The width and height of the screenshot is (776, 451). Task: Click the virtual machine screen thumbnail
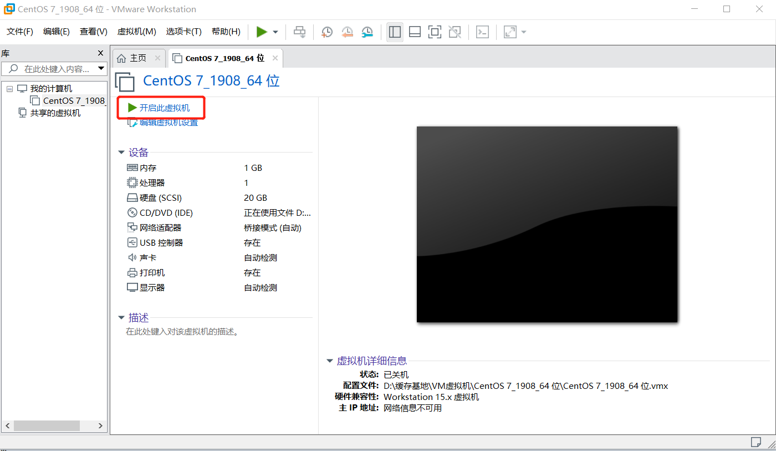click(547, 224)
